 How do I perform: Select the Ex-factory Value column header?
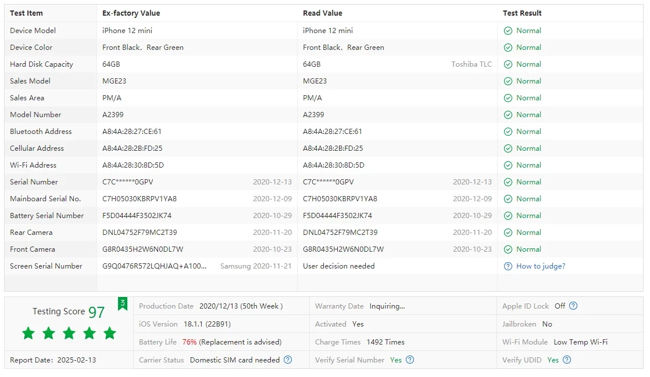coord(131,13)
